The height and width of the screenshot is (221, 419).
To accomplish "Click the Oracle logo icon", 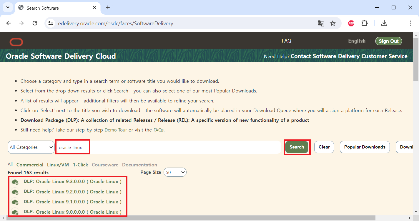I will click(x=16, y=42).
